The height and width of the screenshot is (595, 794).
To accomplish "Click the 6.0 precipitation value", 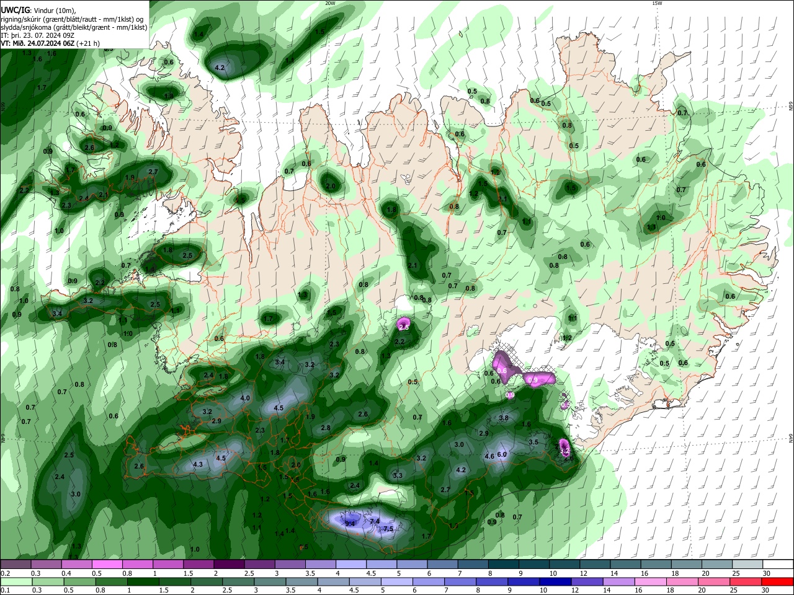I will [502, 454].
